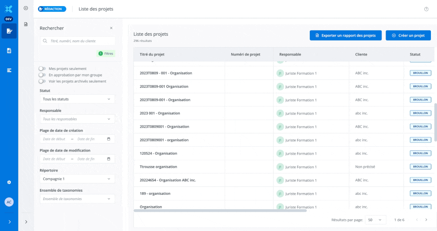Click the Rédaction tab badge in header
This screenshot has width=437, height=231.
(52, 9)
